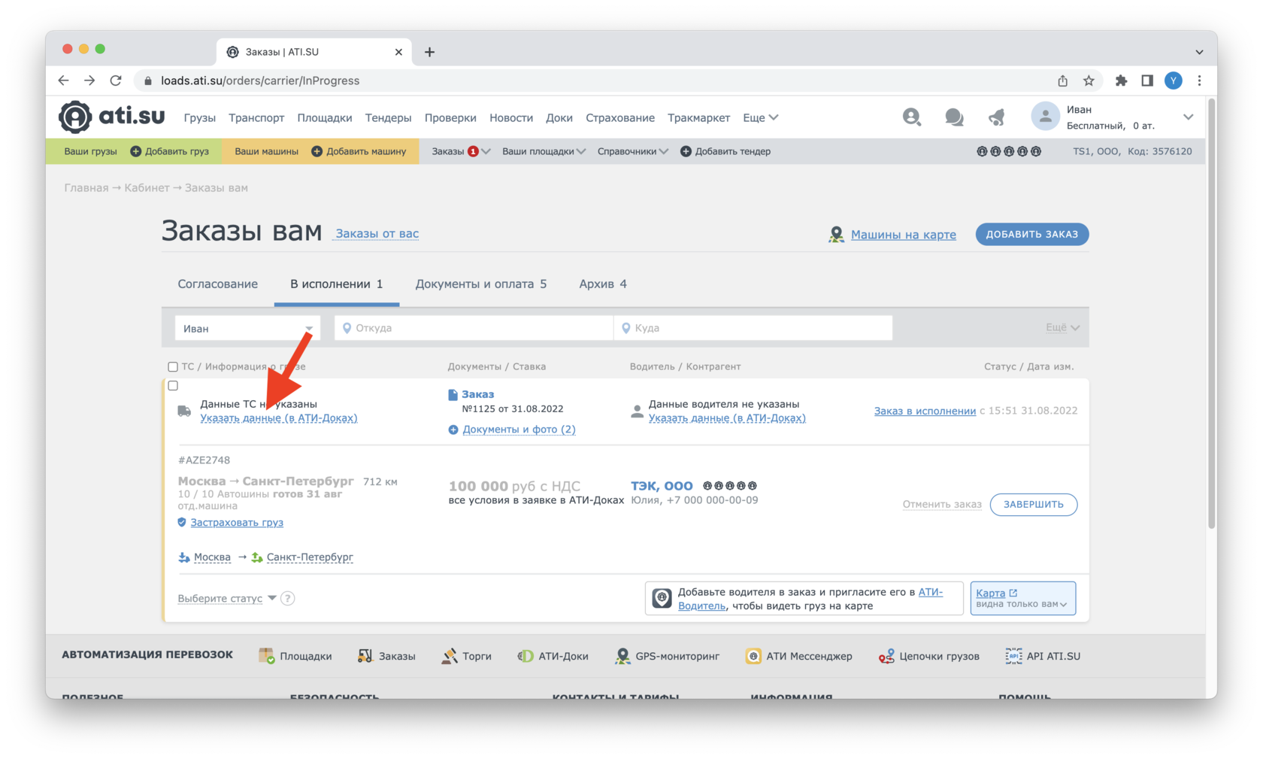Viewport: 1263px width, 759px height.
Task: Open Площадки in the footer automation bar
Action: tap(295, 656)
